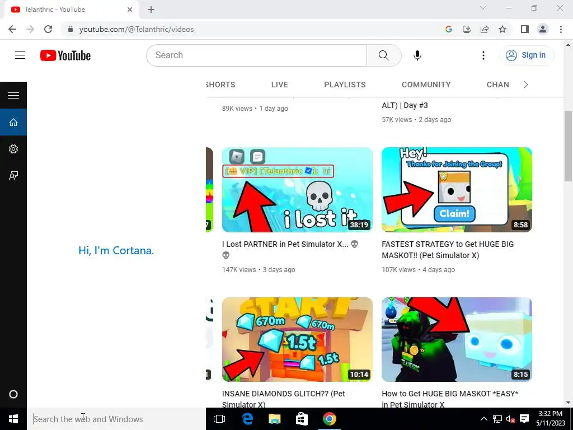This screenshot has height=430, width=573.
Task: Open the YouTube guide hamburger menu
Action: pyautogui.click(x=20, y=55)
